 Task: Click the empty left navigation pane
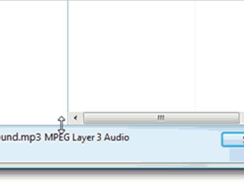pos(34,62)
